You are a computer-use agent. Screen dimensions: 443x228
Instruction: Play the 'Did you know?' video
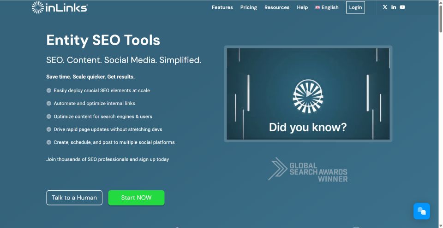pyautogui.click(x=308, y=94)
